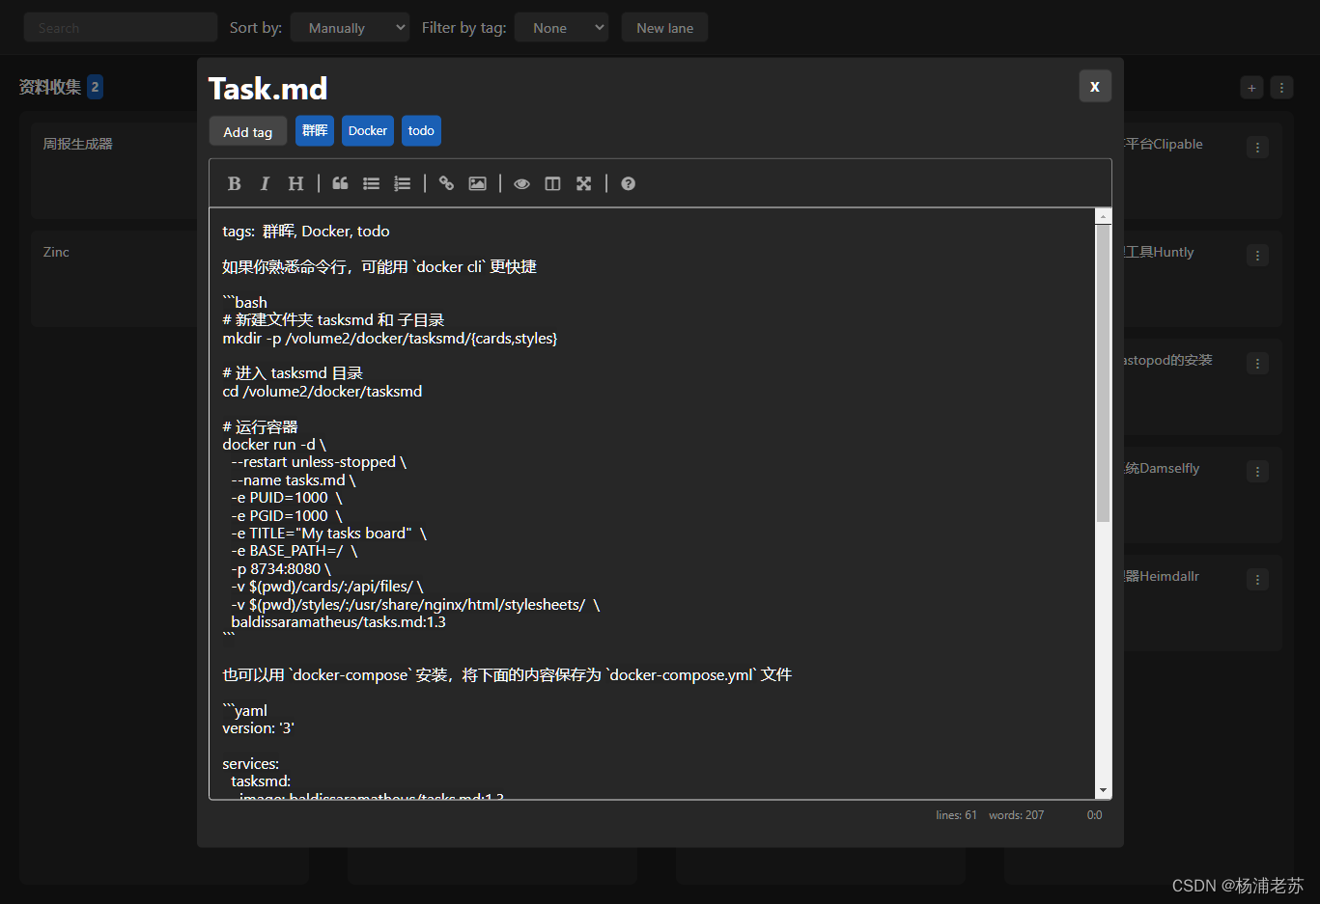Add a new tag to Task.md

[247, 130]
